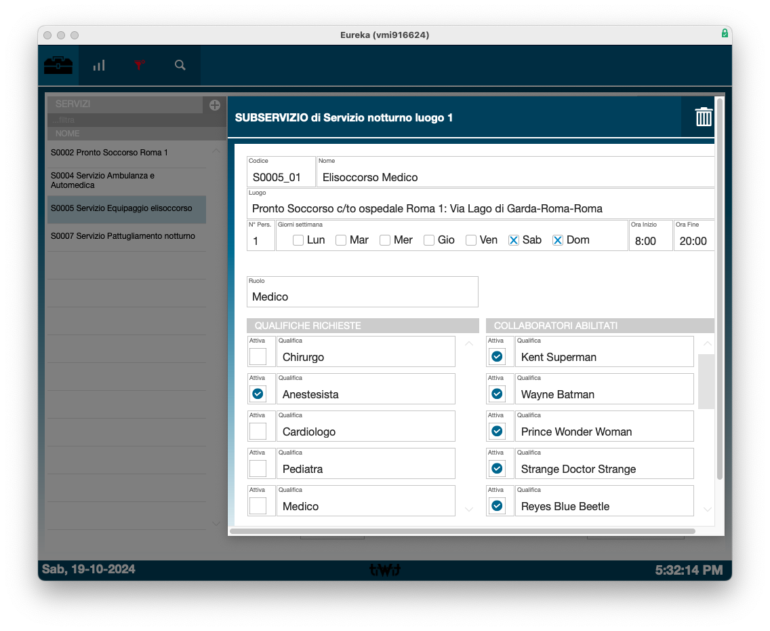
Task: Click the Cardiologo qualification name
Action: pyautogui.click(x=366, y=426)
